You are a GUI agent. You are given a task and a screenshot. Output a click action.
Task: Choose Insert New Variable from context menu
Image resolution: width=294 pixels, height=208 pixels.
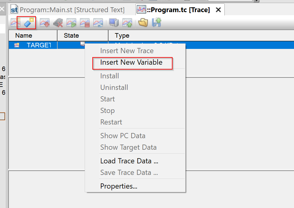[132, 63]
